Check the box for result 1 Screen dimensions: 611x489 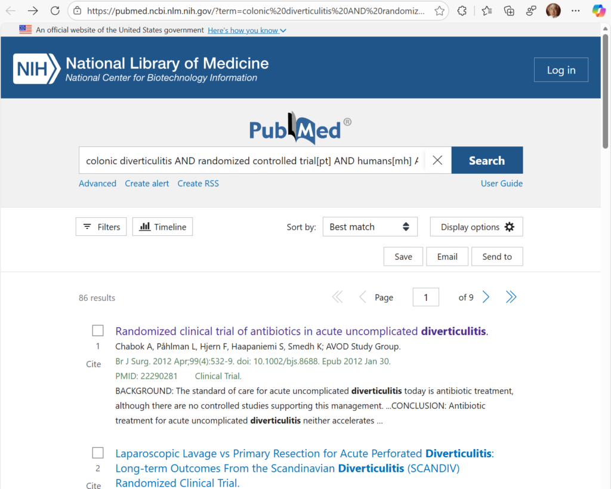click(98, 331)
